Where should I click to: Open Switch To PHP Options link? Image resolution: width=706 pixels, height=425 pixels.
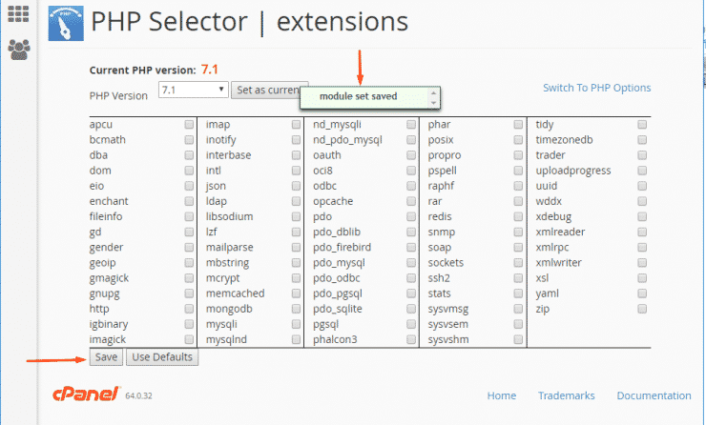tap(596, 88)
